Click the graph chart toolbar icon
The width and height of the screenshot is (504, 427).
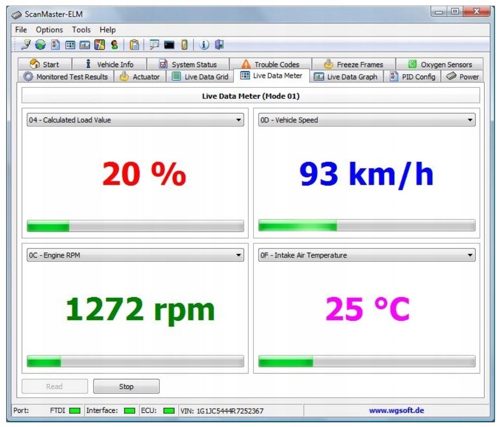tap(85, 45)
